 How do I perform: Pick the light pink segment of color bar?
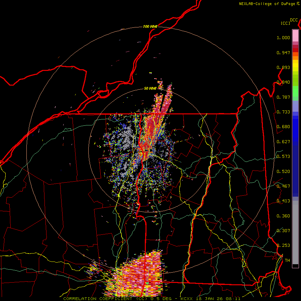coord(295,35)
